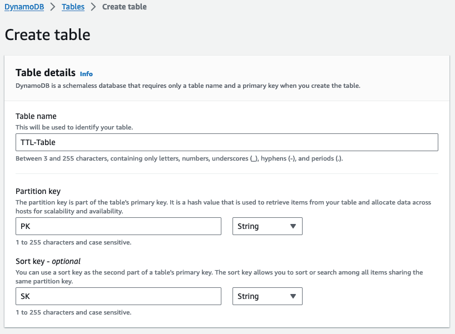Open the Partition key type dropdown
Image resolution: width=455 pixels, height=334 pixels.
267,226
